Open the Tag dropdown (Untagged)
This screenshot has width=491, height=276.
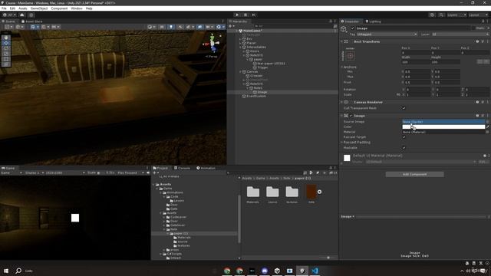tap(387, 34)
